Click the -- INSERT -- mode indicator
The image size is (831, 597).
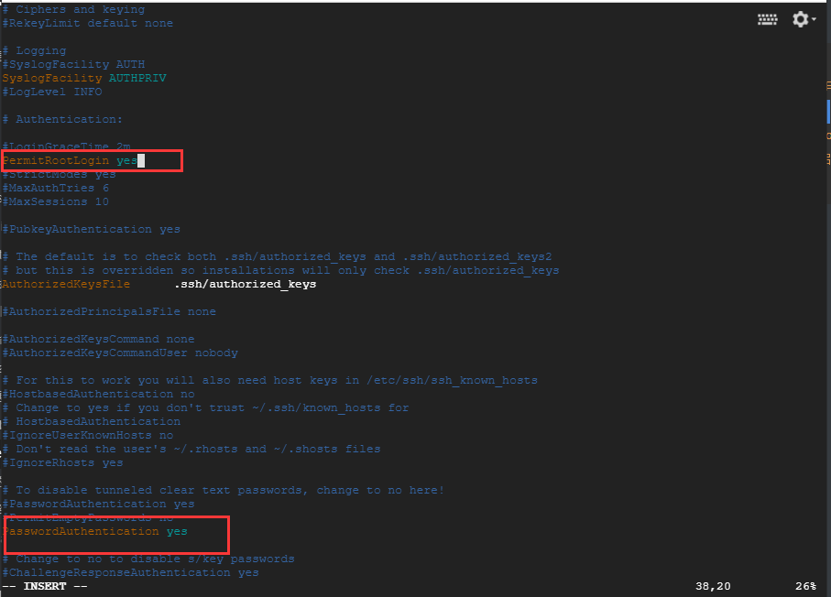tap(44, 585)
